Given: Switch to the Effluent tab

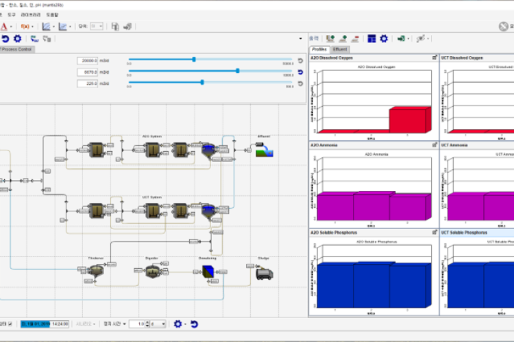Looking at the screenshot, I should pos(340,49).
